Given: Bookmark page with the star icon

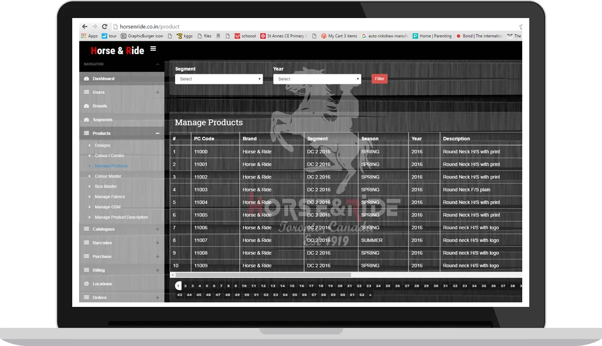Looking at the screenshot, I should pos(520,27).
